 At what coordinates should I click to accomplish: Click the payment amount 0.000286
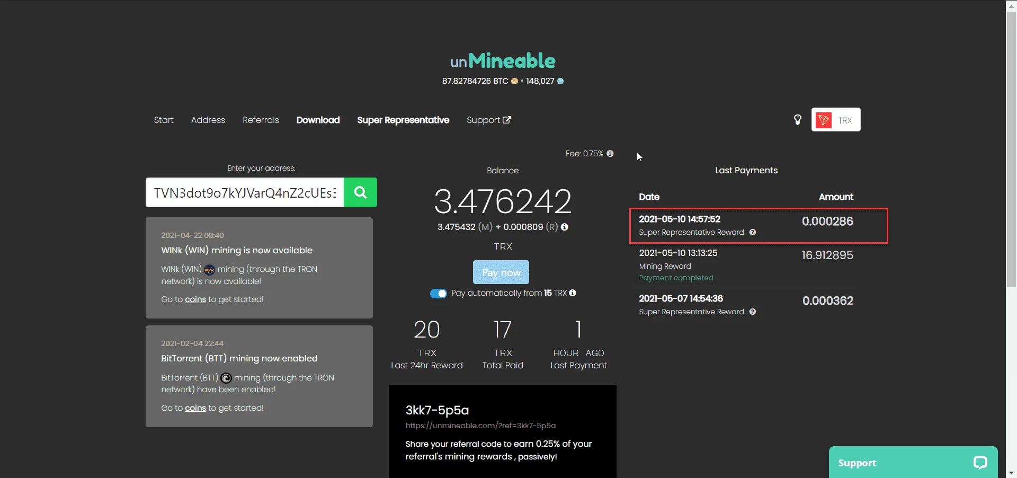point(827,222)
